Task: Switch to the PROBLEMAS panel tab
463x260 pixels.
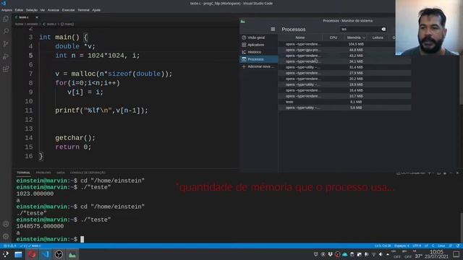Action: tap(43, 173)
